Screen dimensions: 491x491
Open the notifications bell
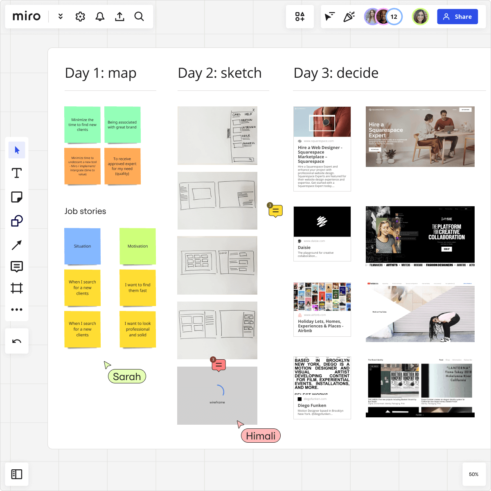click(x=100, y=16)
